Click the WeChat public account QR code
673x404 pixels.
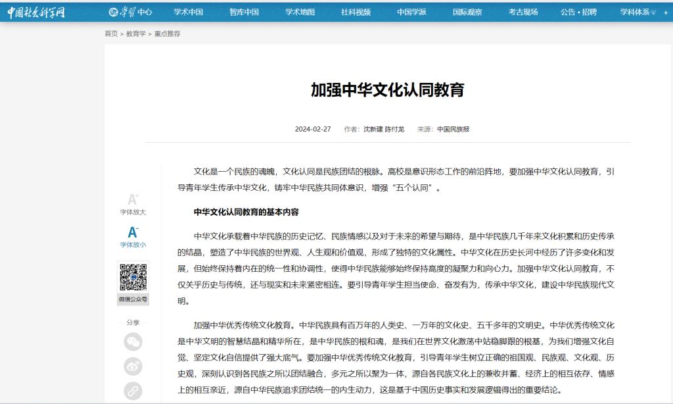click(133, 278)
